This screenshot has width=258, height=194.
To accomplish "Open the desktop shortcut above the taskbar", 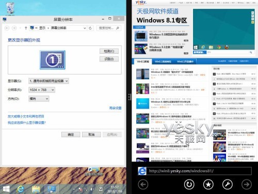I will pos(94,171).
